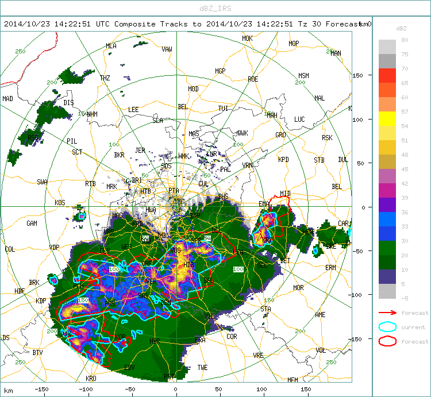
Task: Click the HDB station label
Action: (188, 265)
